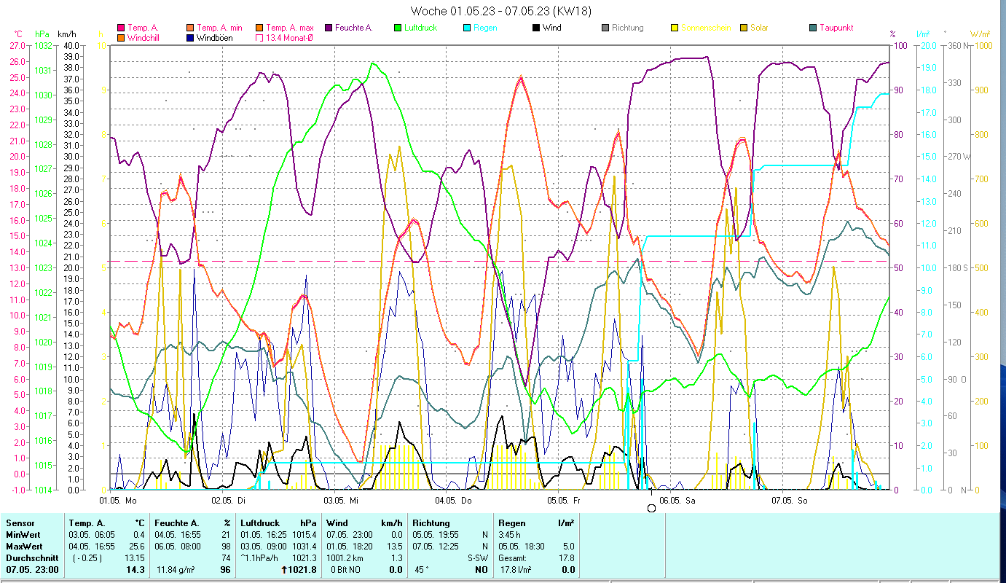Screen dimensions: 1006x583
Task: Click the 'MinWert' row label
Action: [x=23, y=535]
